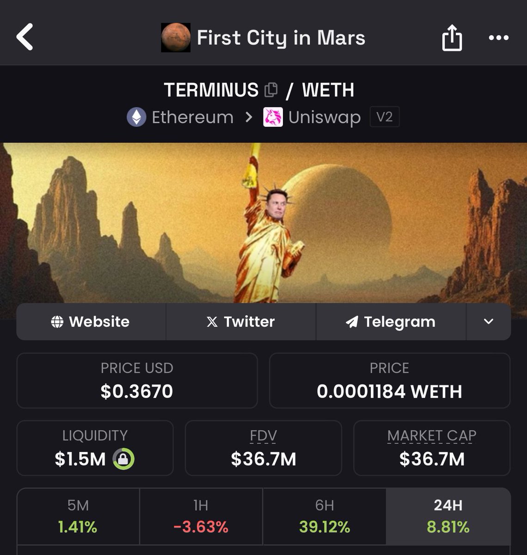
Task: Go back using the left arrow
Action: click(25, 37)
